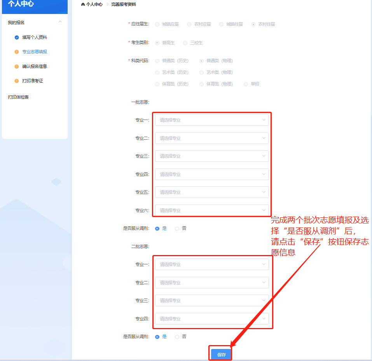Expand second batch 专业二 dropdown arrow
This screenshot has width=372, height=361.
(x=264, y=283)
